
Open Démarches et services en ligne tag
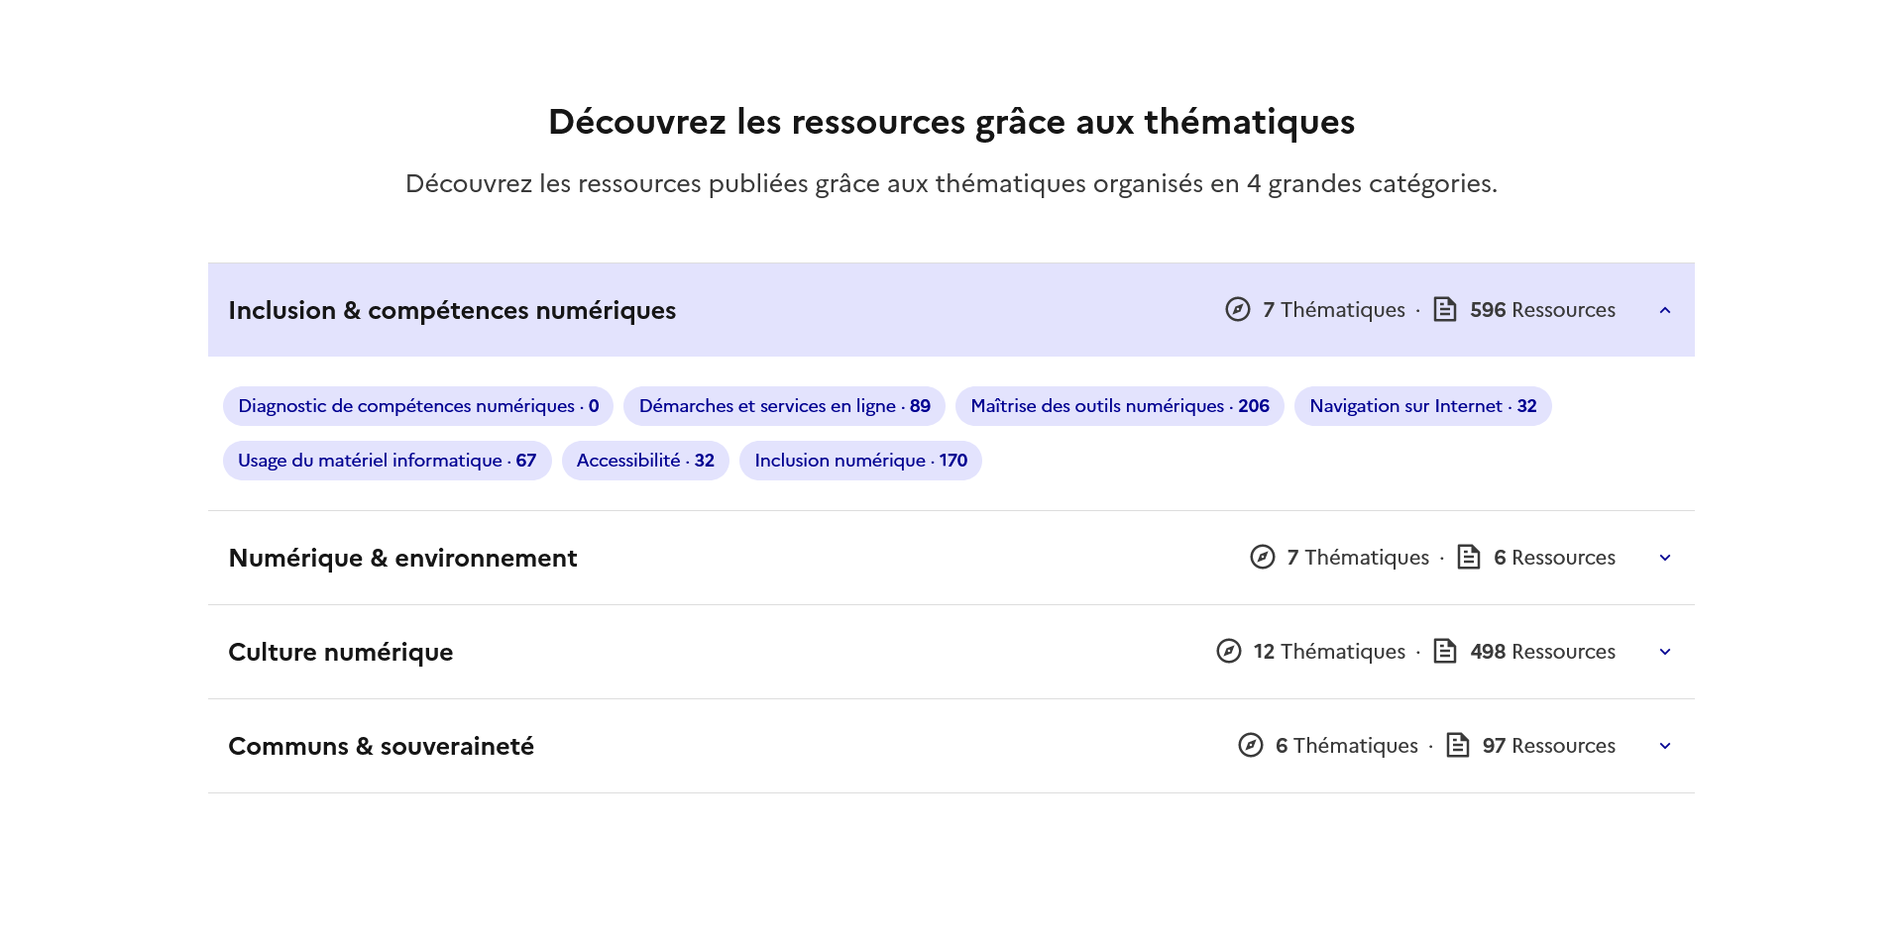(x=784, y=406)
